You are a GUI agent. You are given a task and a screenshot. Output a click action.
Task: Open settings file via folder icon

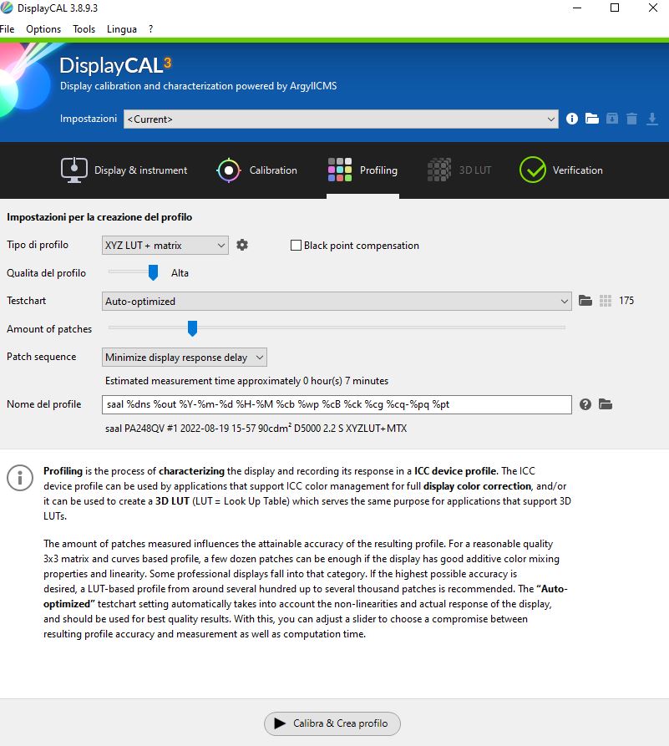pos(592,119)
